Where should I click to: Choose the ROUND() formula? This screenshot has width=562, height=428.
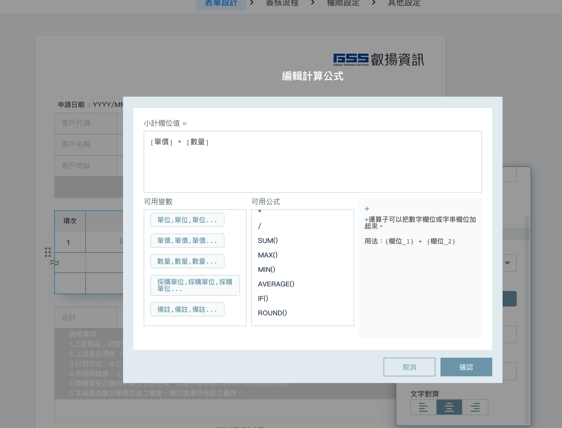tap(272, 313)
